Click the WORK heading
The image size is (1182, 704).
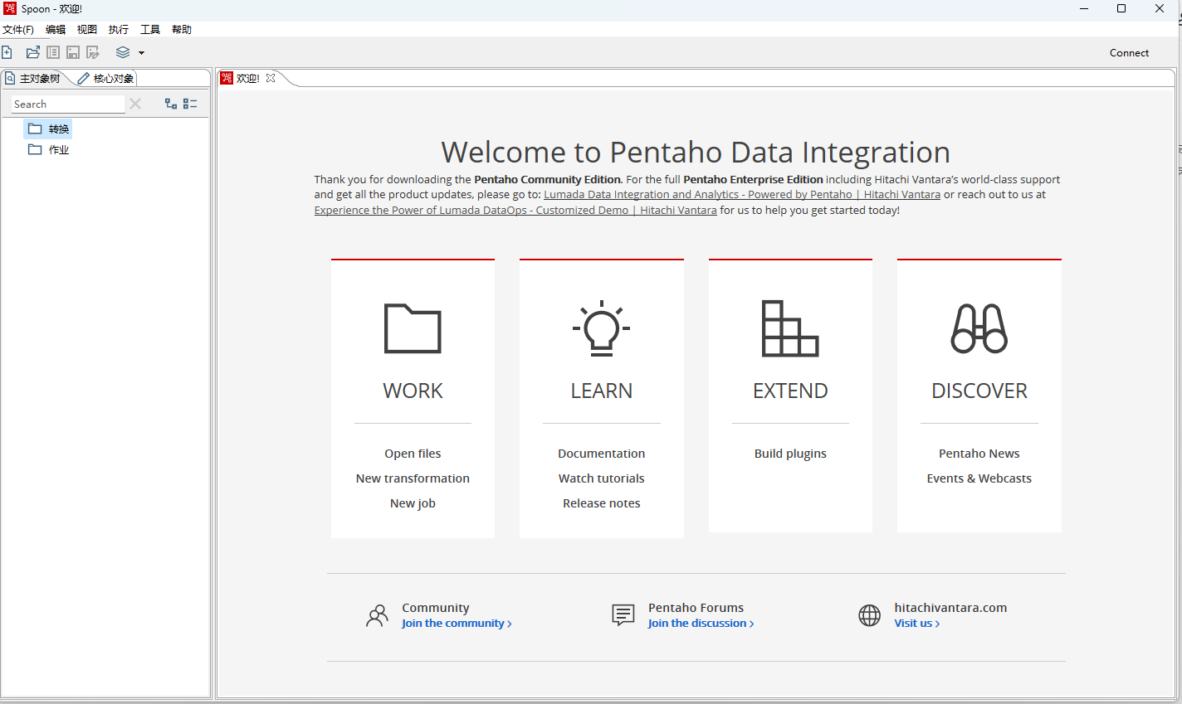[413, 391]
